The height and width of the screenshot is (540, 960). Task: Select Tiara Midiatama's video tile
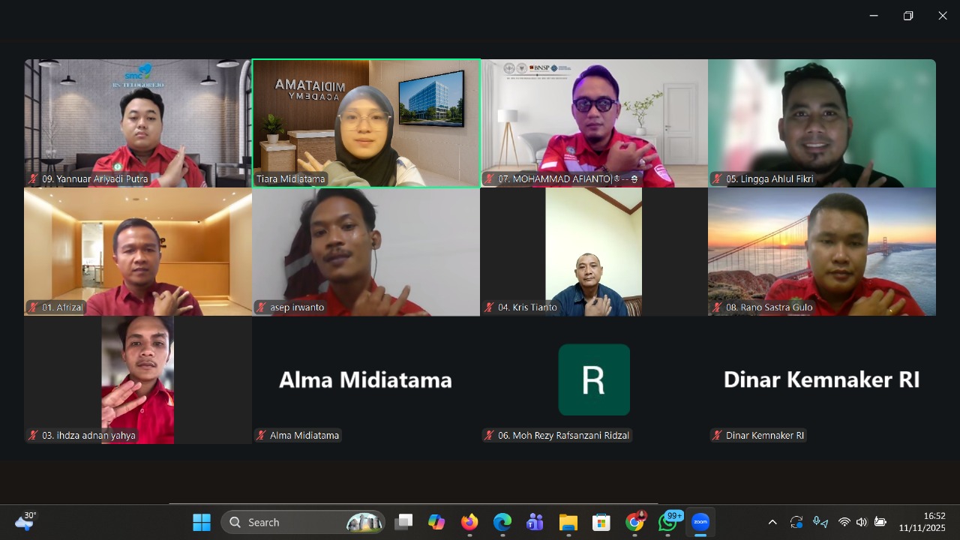(366, 123)
